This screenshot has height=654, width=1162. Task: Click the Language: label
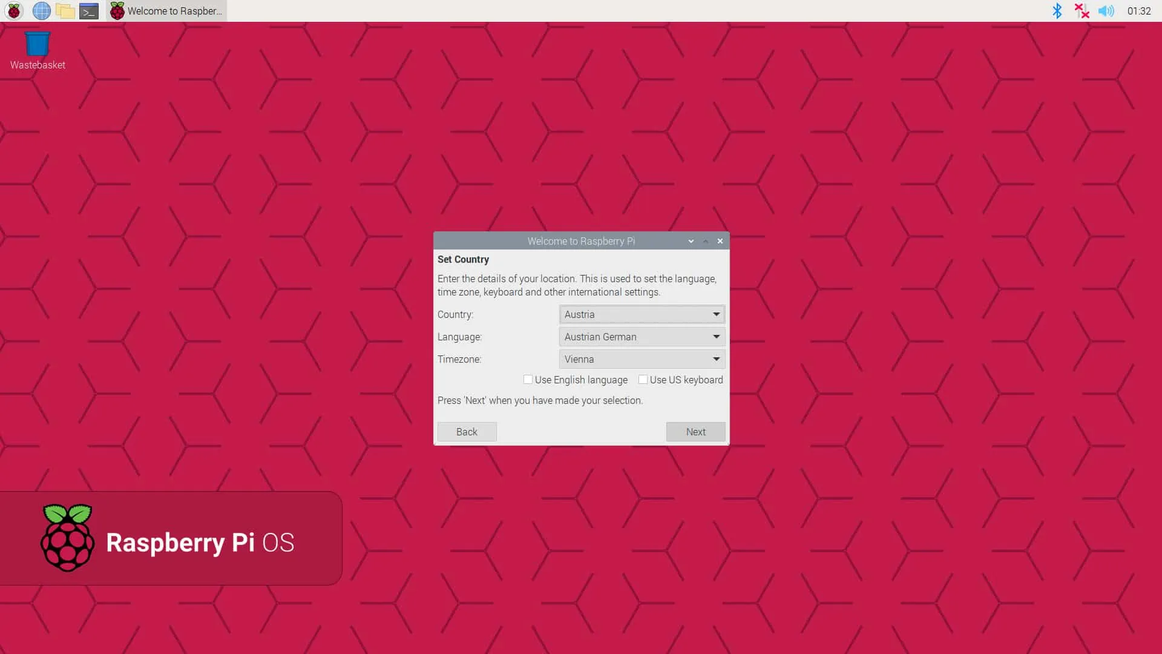point(459,337)
